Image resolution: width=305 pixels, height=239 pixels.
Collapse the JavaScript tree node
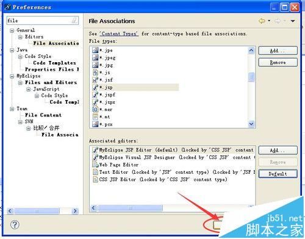coord(29,89)
